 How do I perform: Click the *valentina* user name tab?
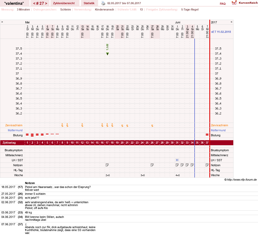(14, 3)
